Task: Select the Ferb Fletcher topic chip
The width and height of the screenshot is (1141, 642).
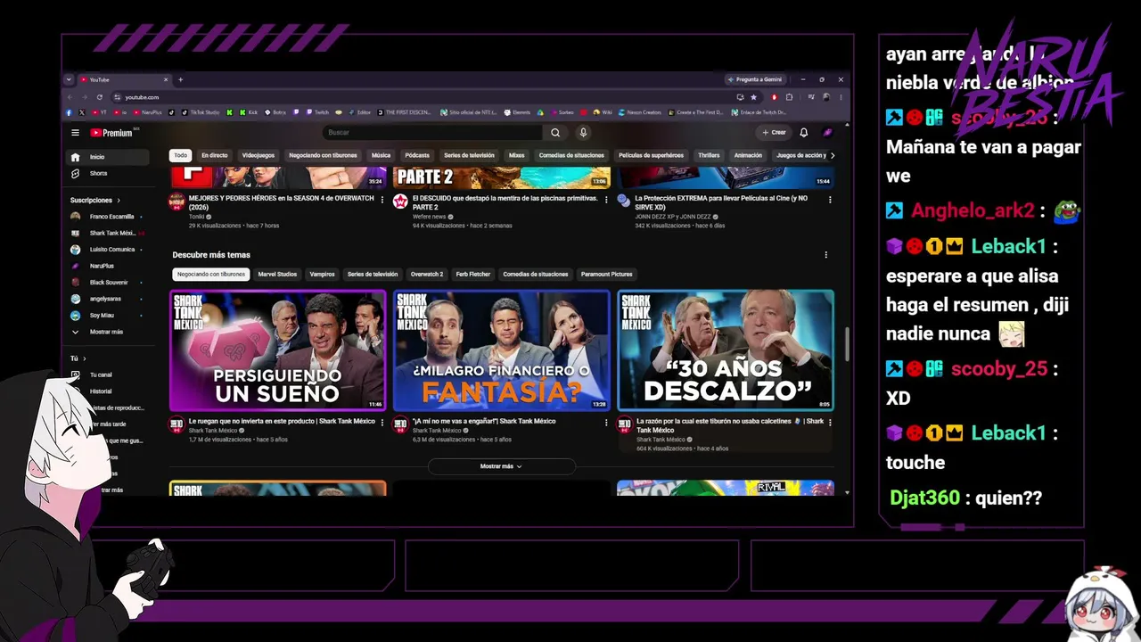Action: click(x=473, y=275)
